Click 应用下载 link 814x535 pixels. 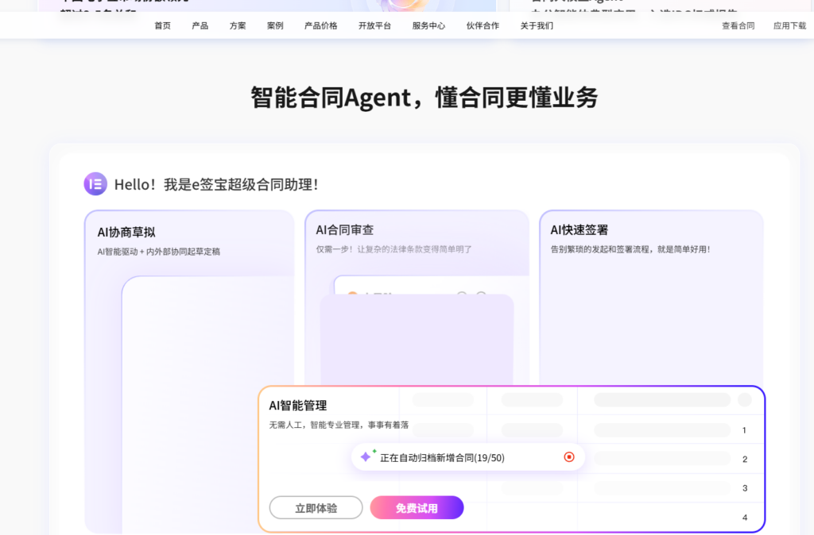pyautogui.click(x=789, y=25)
